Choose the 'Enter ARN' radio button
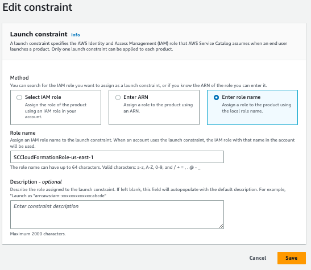Viewport: 311px width, 270px height. [118, 98]
